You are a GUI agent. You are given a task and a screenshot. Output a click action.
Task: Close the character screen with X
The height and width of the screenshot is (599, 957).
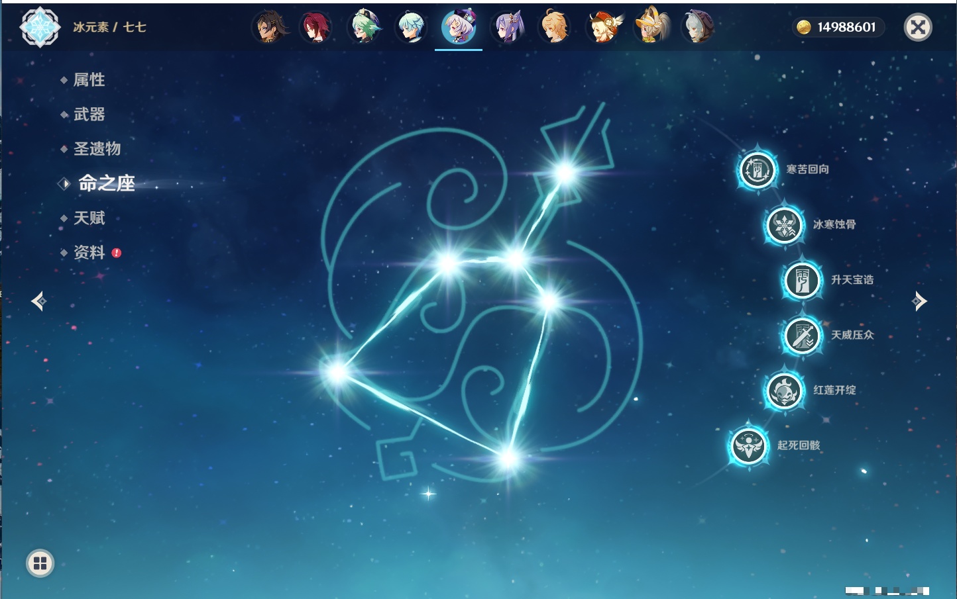[918, 27]
